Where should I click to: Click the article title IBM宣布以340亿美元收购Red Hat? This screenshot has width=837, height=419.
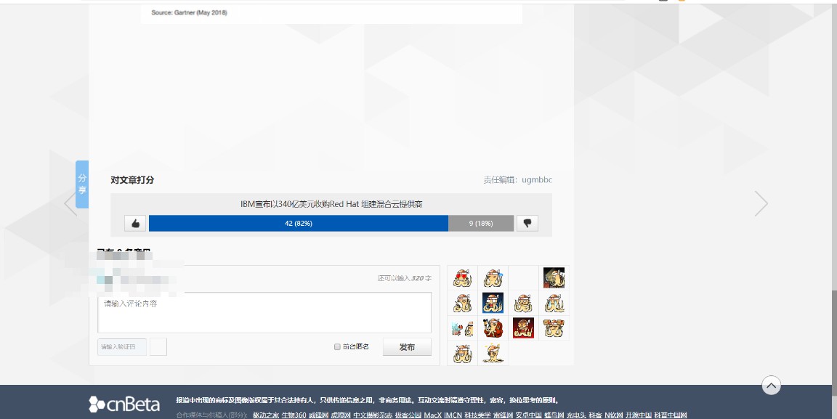331,204
